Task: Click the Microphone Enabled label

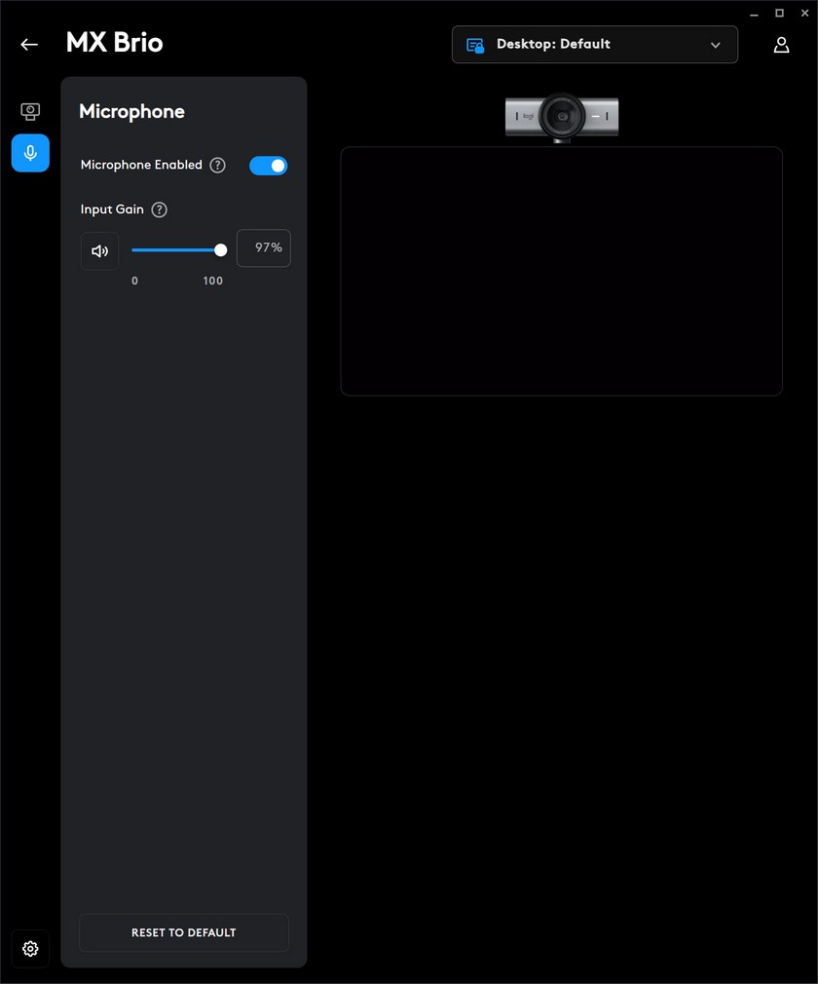Action: coord(141,165)
